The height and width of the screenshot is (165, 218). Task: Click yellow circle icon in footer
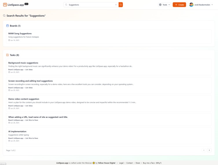(94, 163)
